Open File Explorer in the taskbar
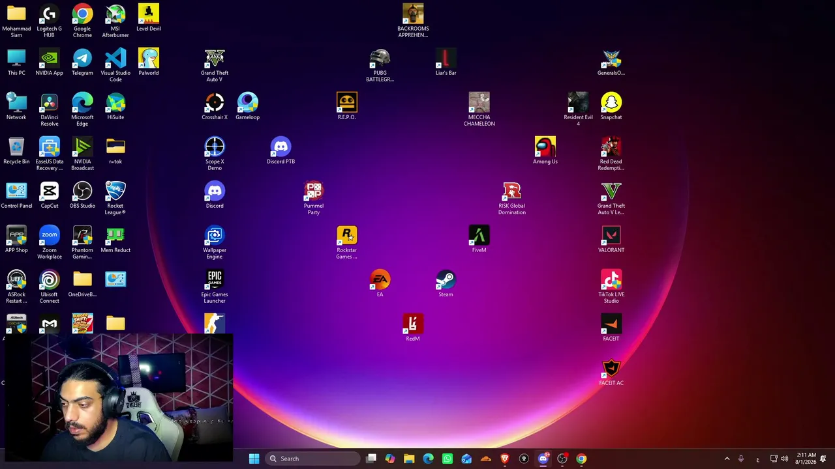The image size is (835, 469). coord(409,459)
